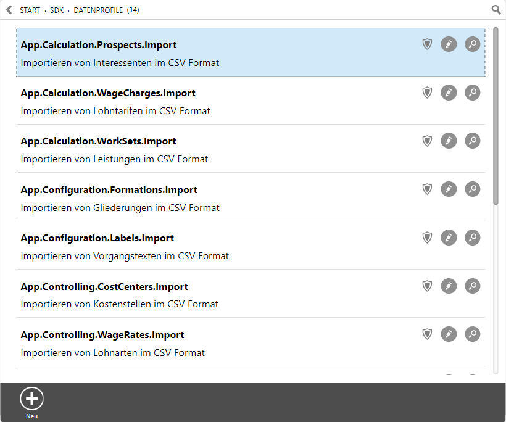Select the App.Configuration.Formations.Import title
The width and height of the screenshot is (506, 422).
tap(109, 189)
